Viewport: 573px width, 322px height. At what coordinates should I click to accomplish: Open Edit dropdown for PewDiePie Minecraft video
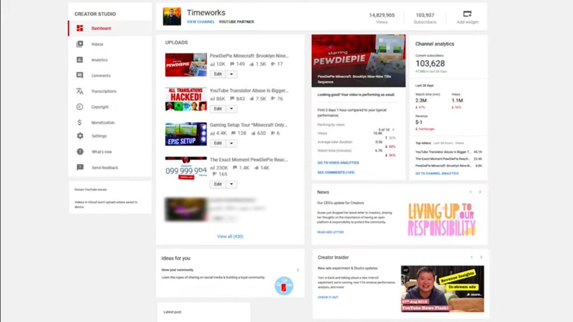coord(231,74)
